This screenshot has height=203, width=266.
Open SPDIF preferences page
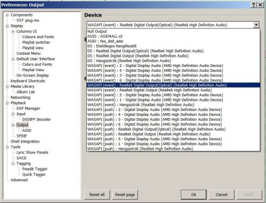point(22,136)
